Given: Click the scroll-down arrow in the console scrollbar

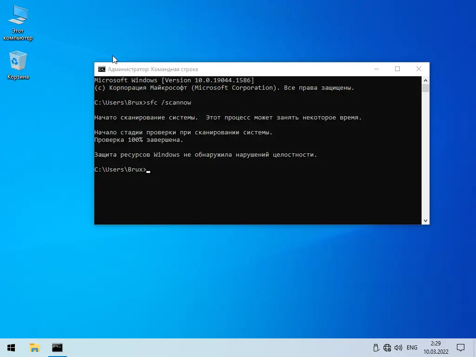Looking at the screenshot, I should pos(425,220).
